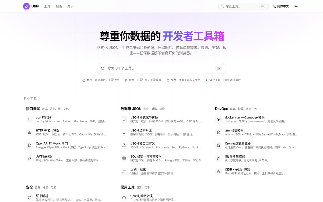Image resolution: width=323 pixels, height=202 pixels.
Task: Click the 数据与 JSON category heading
Action: click(x=131, y=109)
